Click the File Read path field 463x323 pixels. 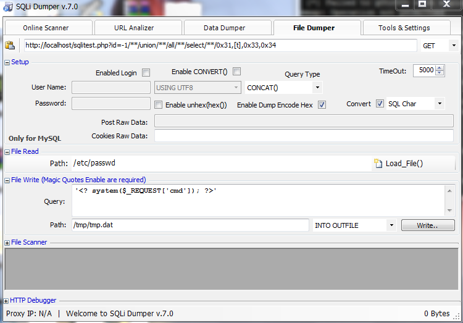click(222, 163)
